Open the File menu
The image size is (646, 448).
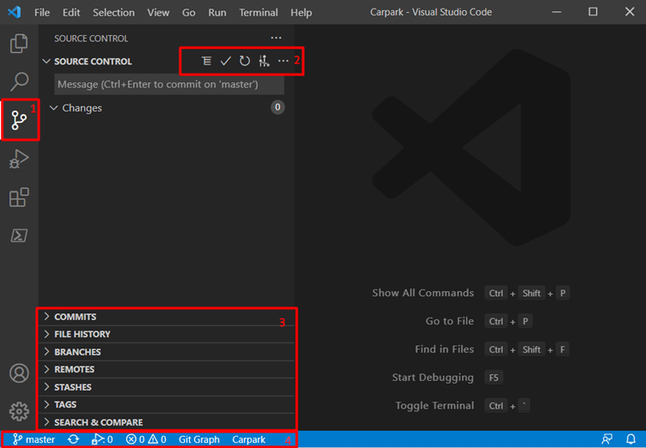tap(42, 12)
